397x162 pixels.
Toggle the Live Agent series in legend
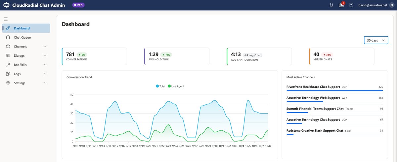(176, 86)
